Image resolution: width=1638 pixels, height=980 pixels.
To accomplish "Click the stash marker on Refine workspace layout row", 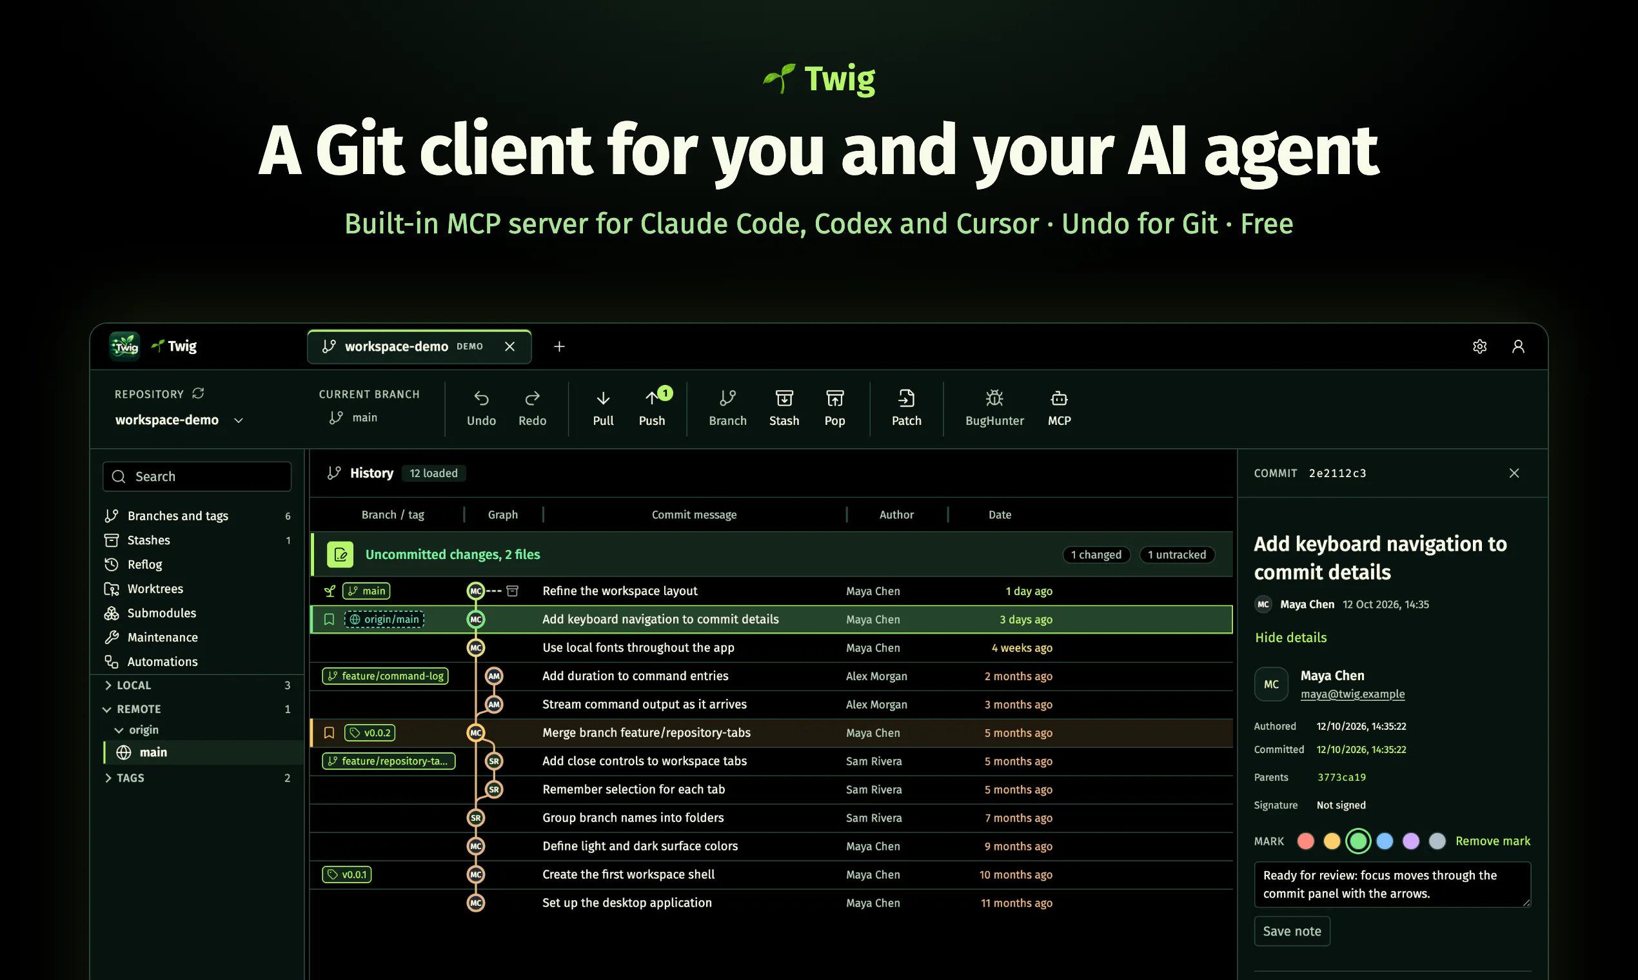I will pyautogui.click(x=513, y=591).
